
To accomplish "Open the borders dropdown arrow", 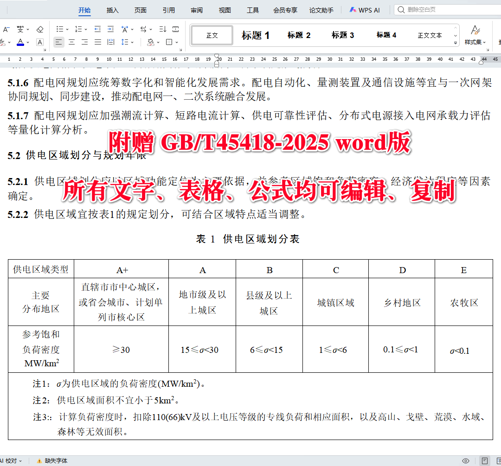I will coord(177,42).
